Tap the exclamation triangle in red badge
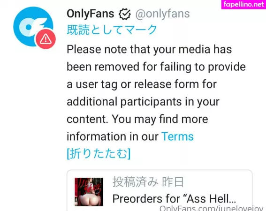Viewport: 266px width, 211px height. point(46,39)
